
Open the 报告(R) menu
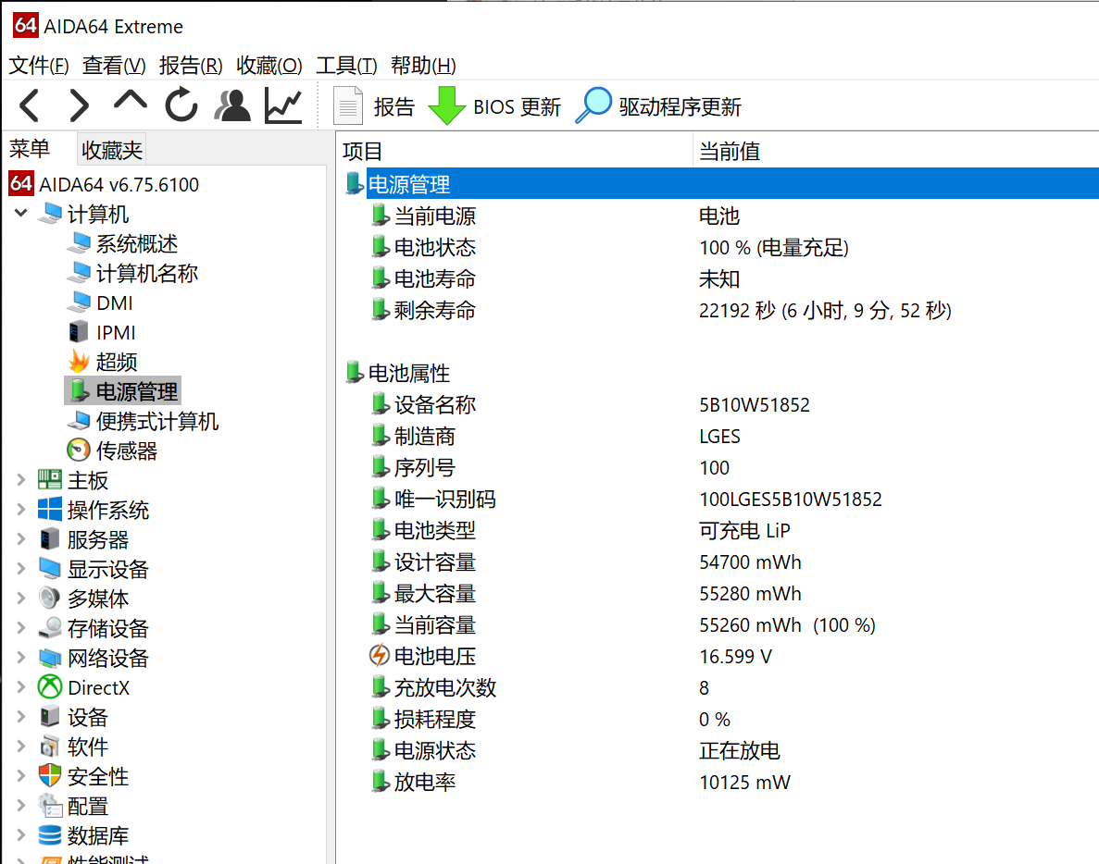191,65
